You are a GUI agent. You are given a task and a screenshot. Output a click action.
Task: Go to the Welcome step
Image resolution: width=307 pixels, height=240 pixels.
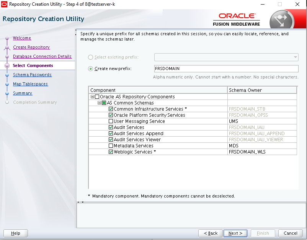click(x=22, y=38)
